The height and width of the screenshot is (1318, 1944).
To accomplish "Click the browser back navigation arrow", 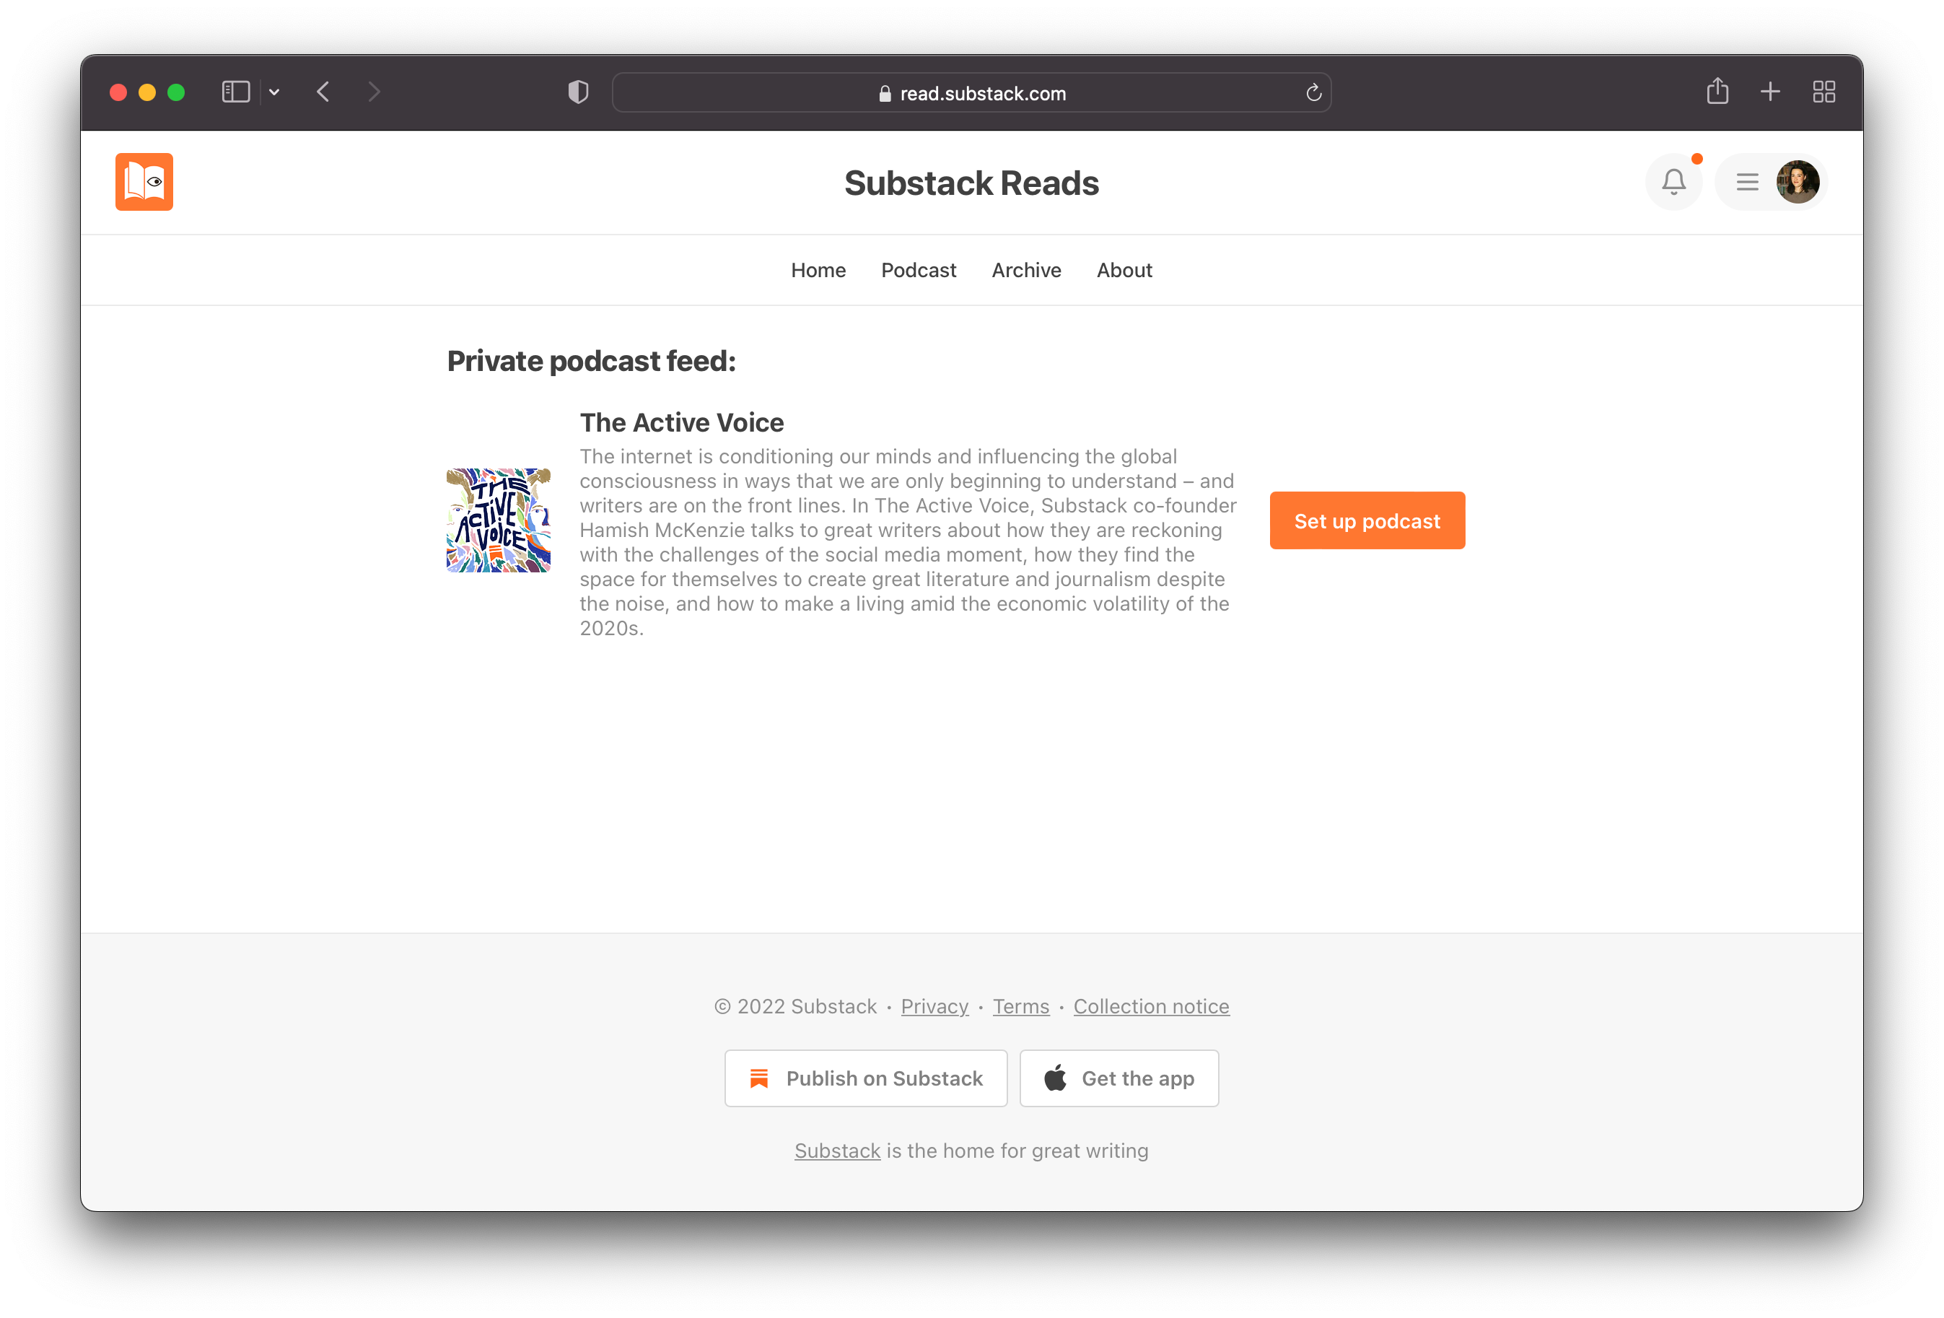I will (x=323, y=92).
